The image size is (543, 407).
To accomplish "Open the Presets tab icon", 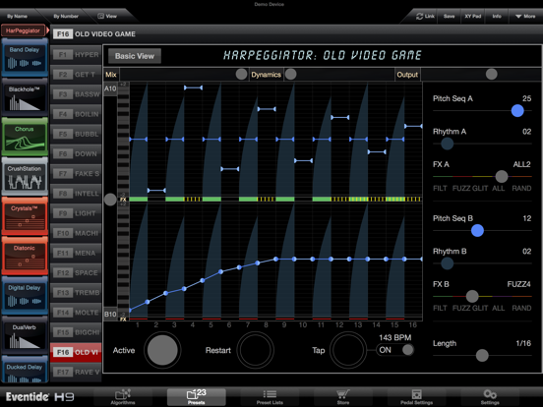I will (x=197, y=396).
